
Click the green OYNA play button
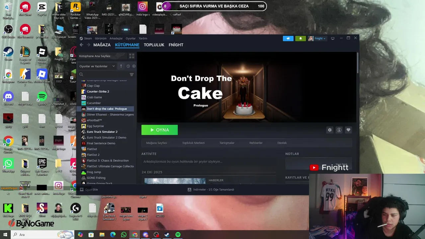(x=159, y=130)
